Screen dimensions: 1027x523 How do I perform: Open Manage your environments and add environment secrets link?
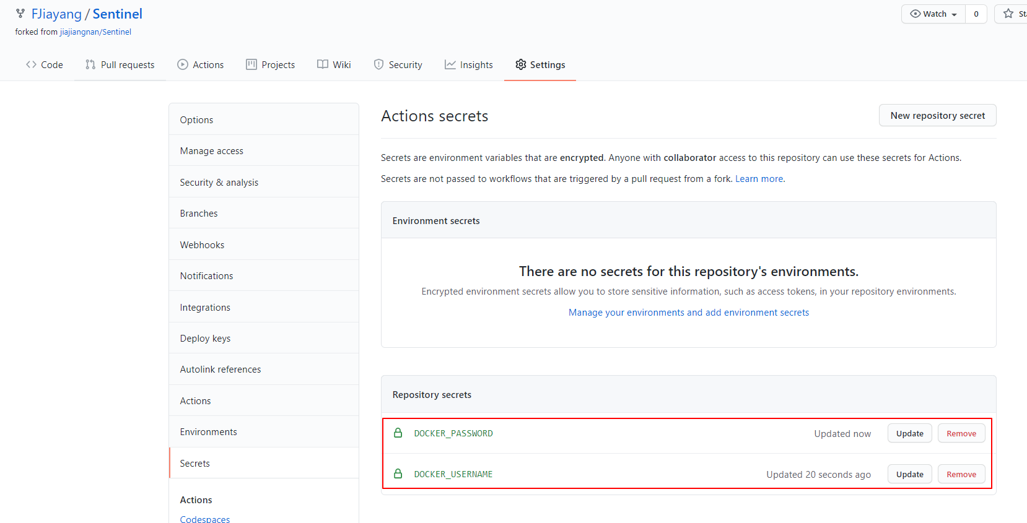[x=688, y=313]
